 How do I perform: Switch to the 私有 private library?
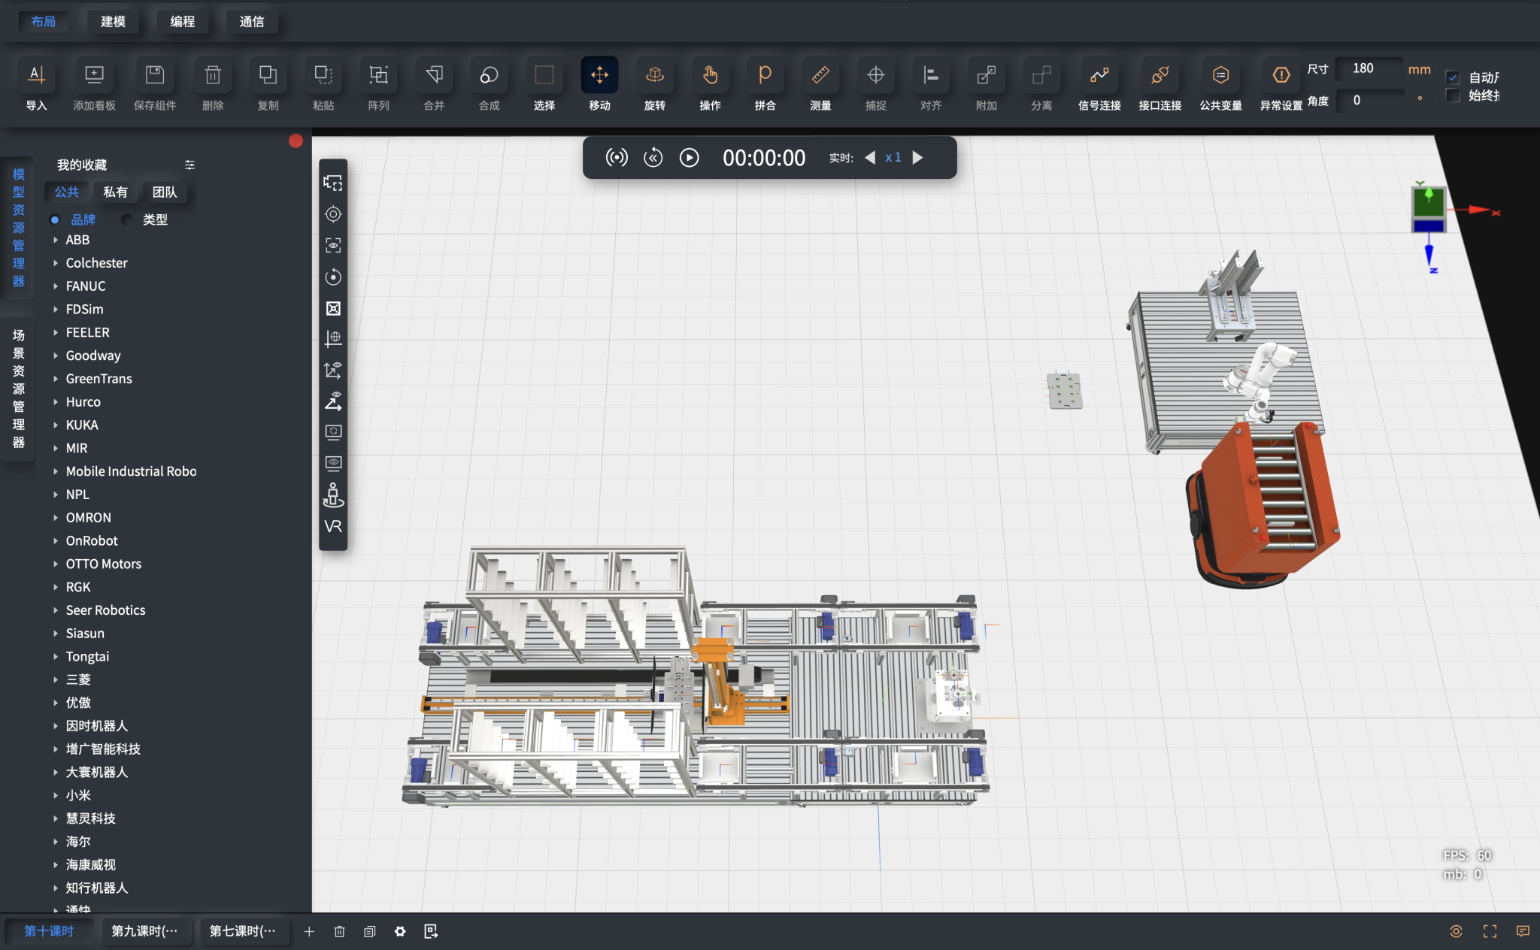click(x=115, y=192)
